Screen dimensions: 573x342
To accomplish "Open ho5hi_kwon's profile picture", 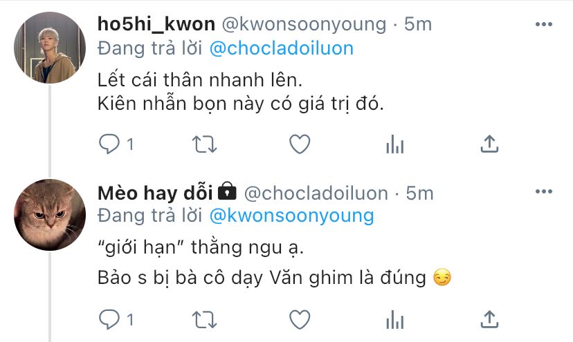I will point(50,48).
